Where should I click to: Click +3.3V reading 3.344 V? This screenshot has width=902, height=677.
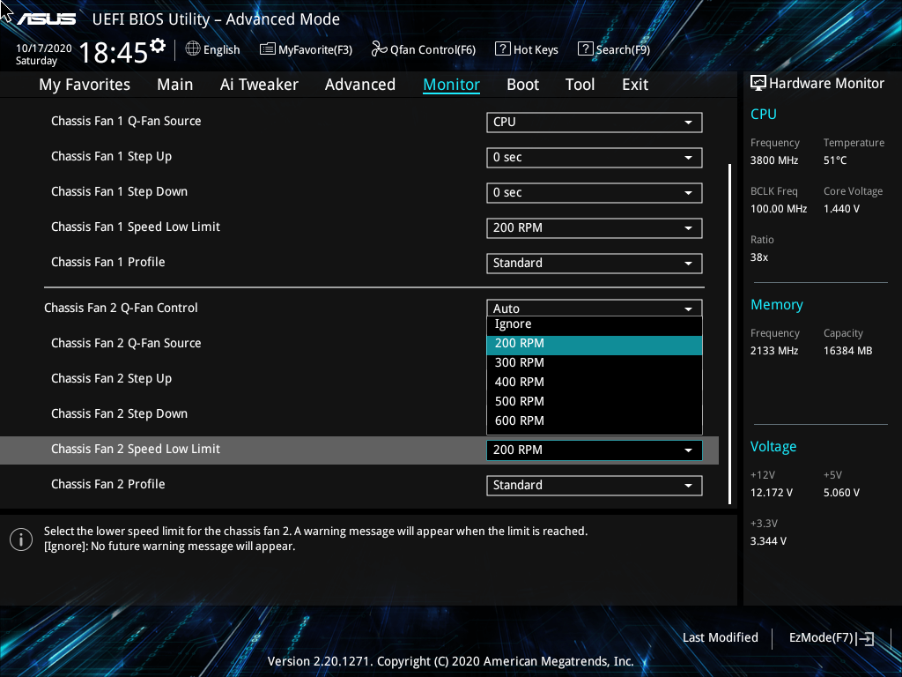tap(768, 541)
